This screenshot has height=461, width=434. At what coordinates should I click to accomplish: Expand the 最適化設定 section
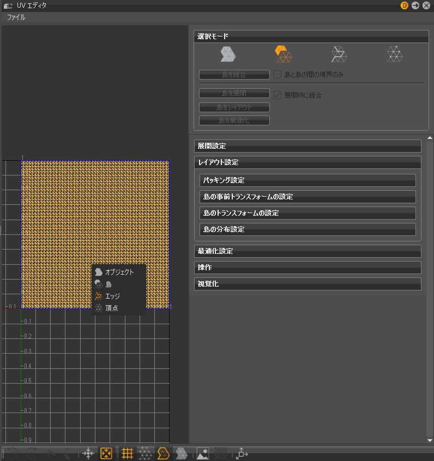point(308,251)
